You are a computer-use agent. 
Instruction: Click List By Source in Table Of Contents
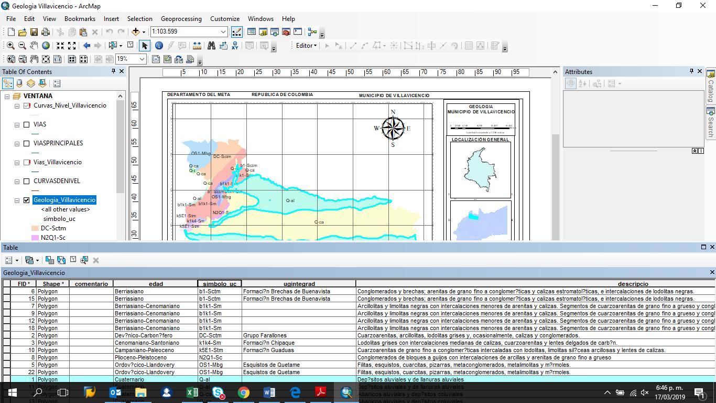coord(19,83)
